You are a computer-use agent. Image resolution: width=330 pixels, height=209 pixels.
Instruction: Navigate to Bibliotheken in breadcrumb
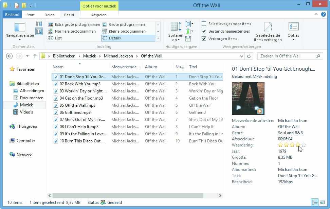pyautogui.click(x=64, y=56)
